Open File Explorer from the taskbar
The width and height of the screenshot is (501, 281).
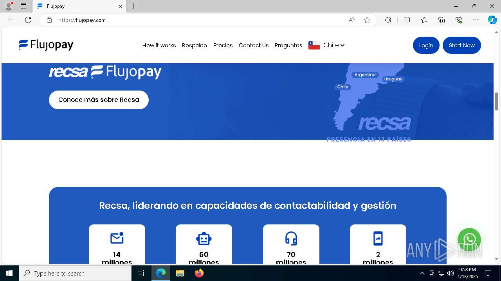180,273
